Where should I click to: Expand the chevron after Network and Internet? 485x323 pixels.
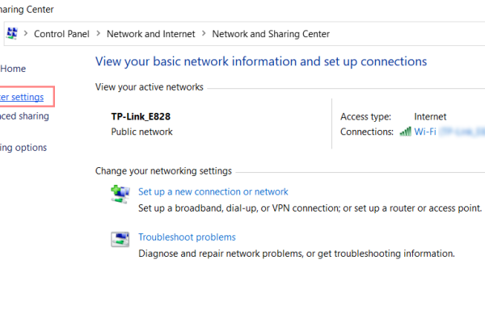[x=203, y=34]
